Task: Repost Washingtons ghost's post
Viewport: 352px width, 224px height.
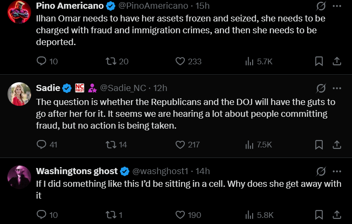Action: click(x=112, y=215)
